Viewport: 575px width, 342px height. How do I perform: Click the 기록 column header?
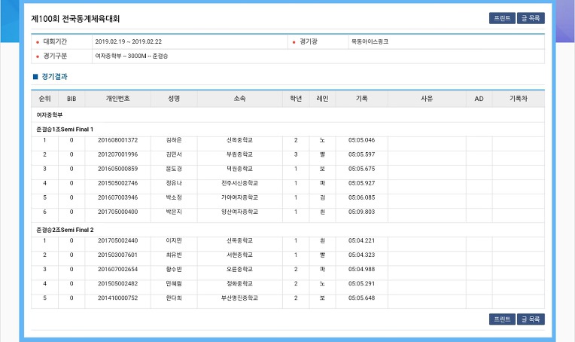tap(361, 99)
